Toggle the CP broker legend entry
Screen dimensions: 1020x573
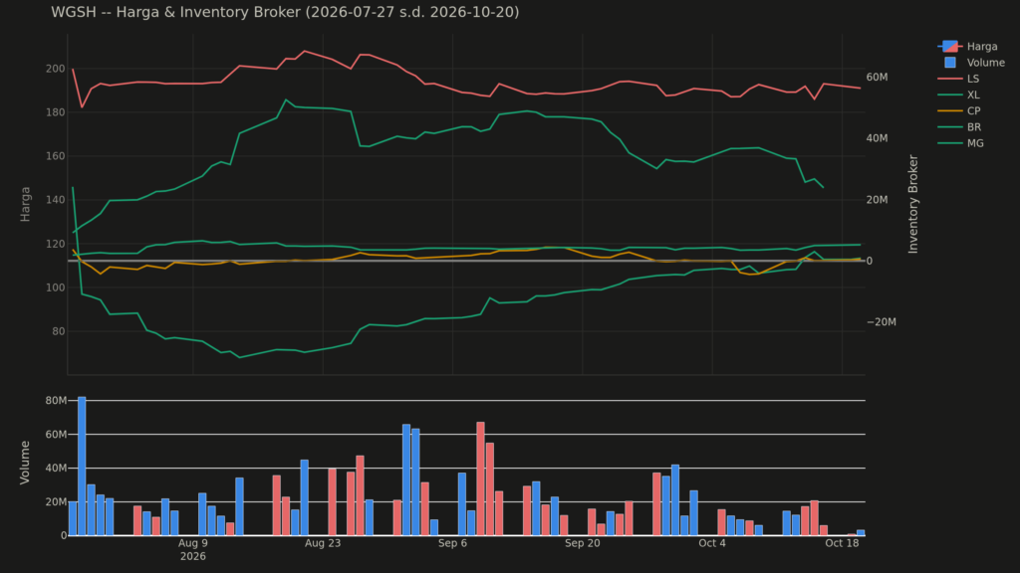[959, 111]
